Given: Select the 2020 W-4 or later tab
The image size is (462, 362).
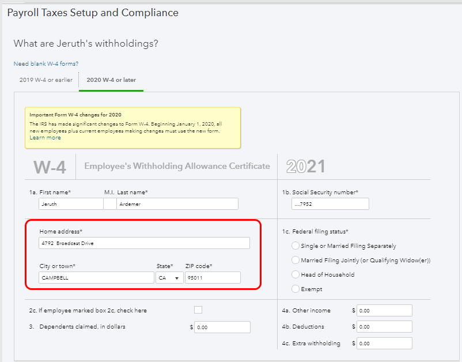Looking at the screenshot, I should point(111,80).
